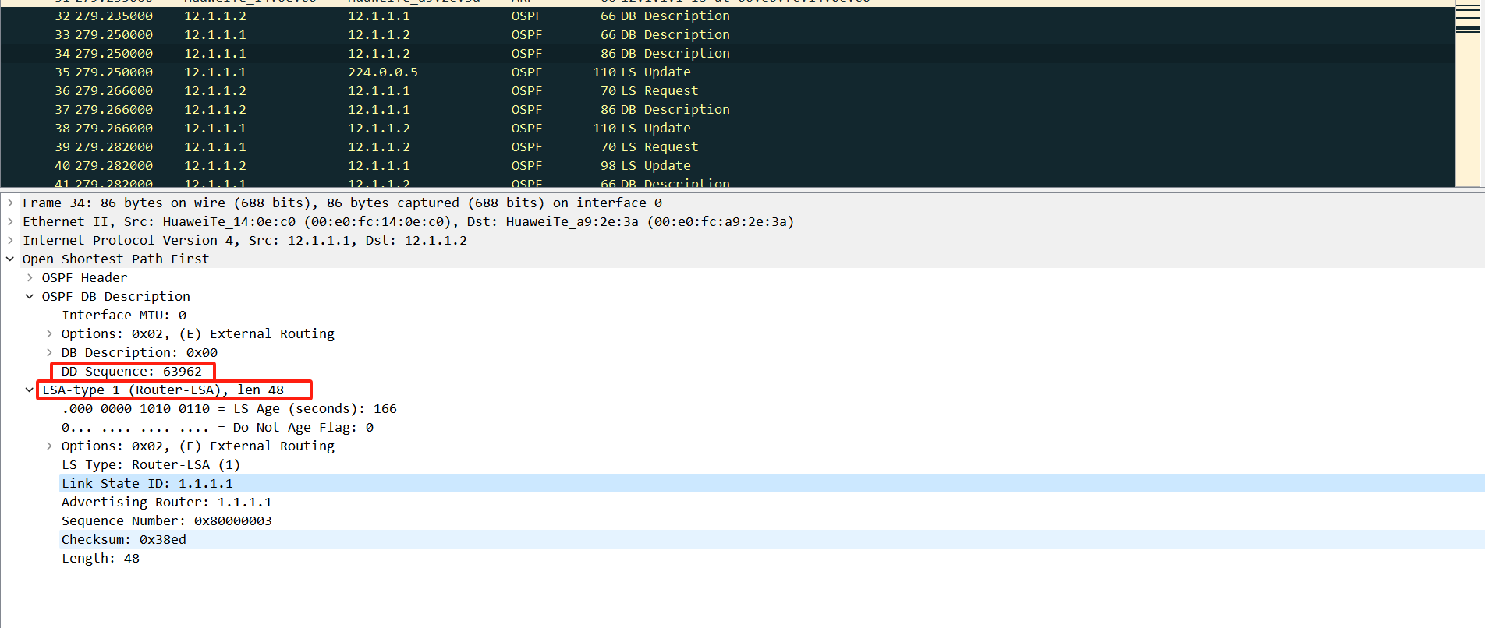Viewport: 1485px width, 628px height.
Task: Expand Options under OSPF DB Description
Action: click(49, 333)
